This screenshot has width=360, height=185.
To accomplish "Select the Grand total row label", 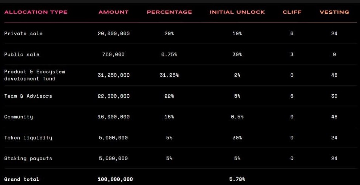I will [22, 179].
